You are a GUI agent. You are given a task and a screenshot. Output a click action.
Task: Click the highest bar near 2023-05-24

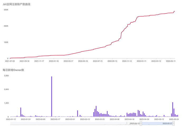173,109
